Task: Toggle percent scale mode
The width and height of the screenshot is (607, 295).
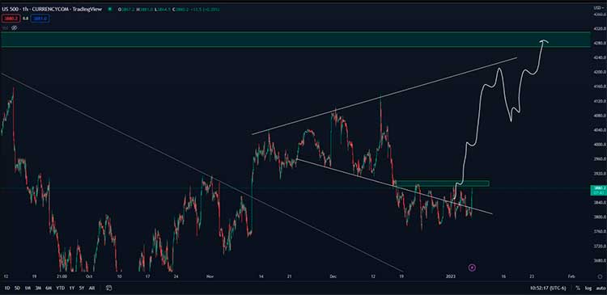Action: pyautogui.click(x=578, y=288)
